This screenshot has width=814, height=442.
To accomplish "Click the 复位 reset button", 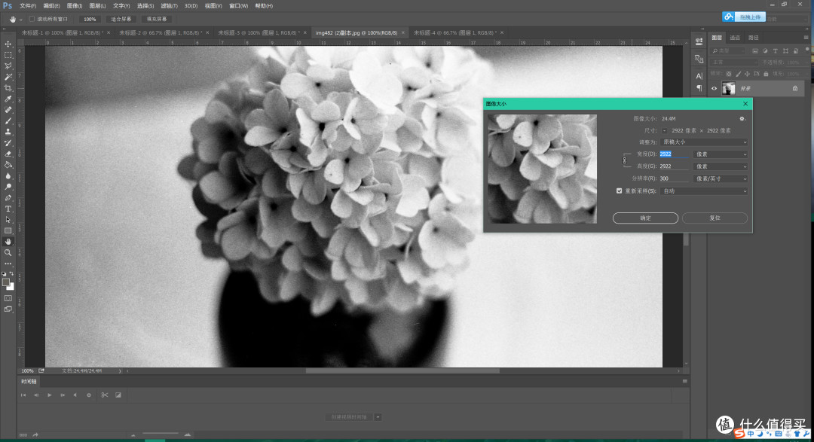I will tap(715, 218).
